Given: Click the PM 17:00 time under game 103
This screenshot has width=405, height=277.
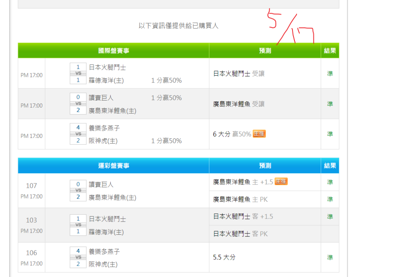Looking at the screenshot, I should tap(31, 231).
